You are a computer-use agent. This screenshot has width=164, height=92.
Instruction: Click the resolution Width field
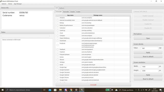pyautogui.click(x=150, y=66)
